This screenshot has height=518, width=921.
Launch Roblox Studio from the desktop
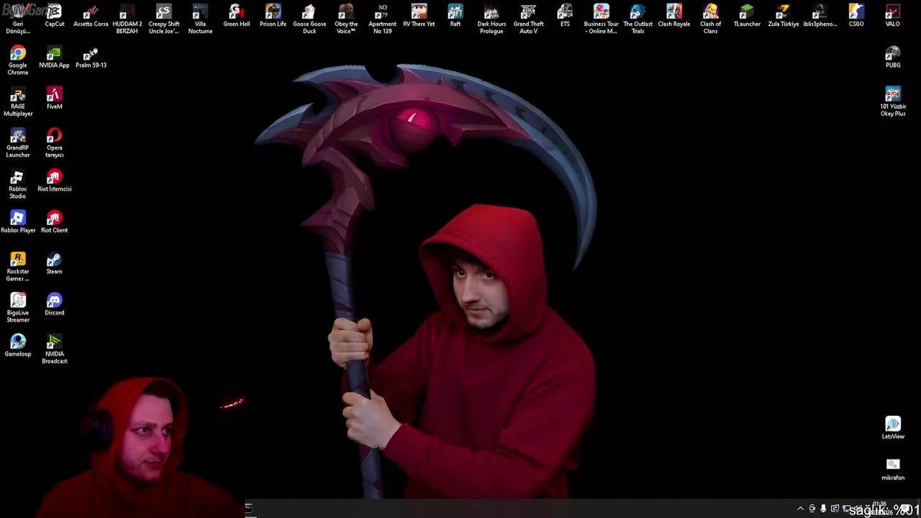[18, 184]
